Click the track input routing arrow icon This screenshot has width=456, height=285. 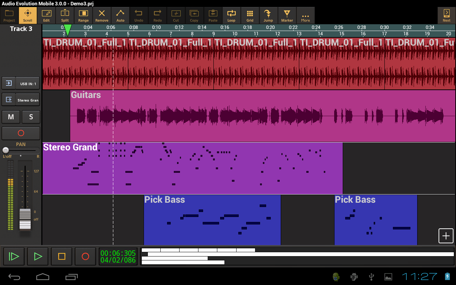[x=9, y=83]
